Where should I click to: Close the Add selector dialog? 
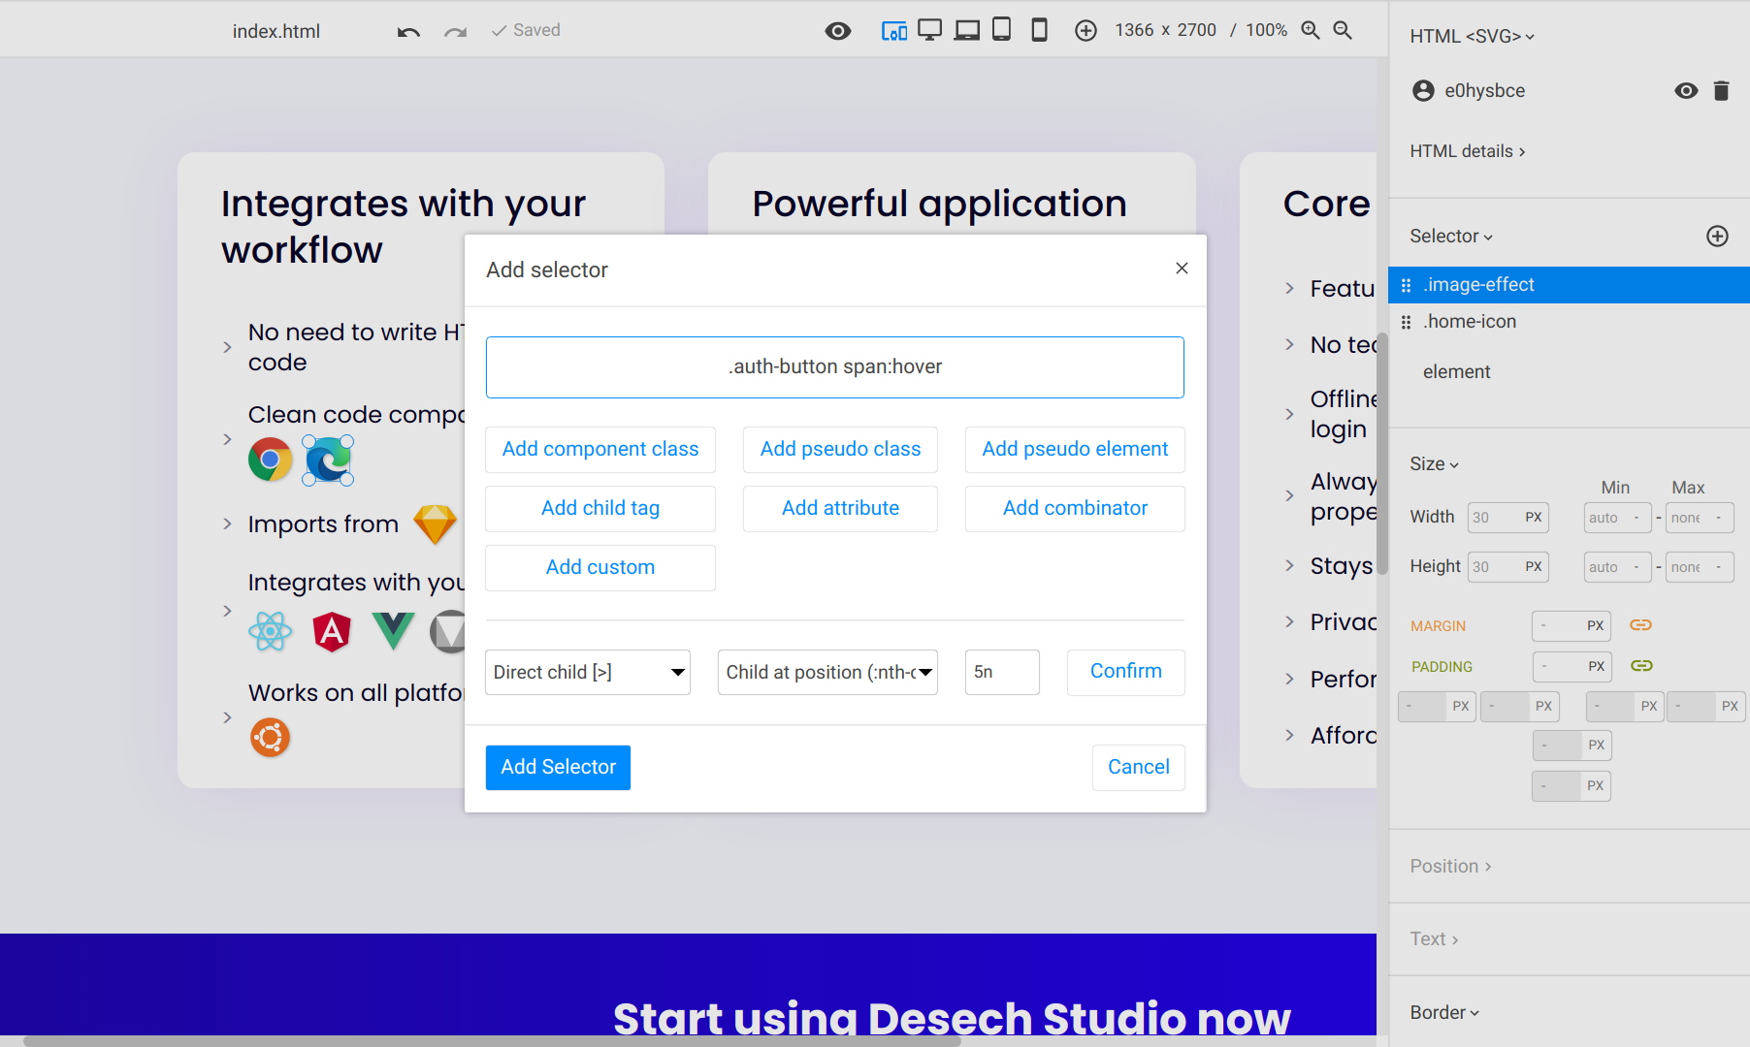tap(1182, 269)
